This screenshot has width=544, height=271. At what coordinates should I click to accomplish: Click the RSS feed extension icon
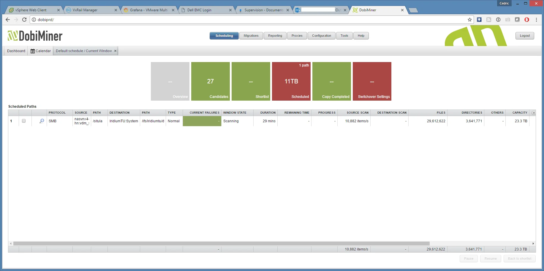[489, 20]
